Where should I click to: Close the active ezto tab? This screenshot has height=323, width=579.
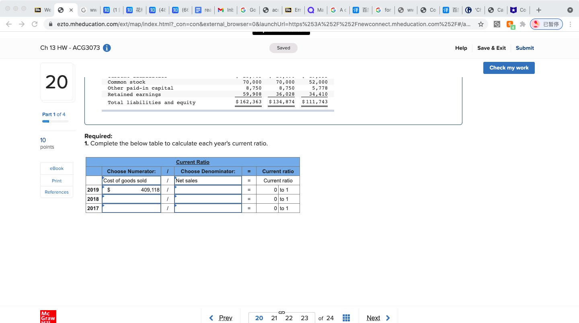pos(72,10)
